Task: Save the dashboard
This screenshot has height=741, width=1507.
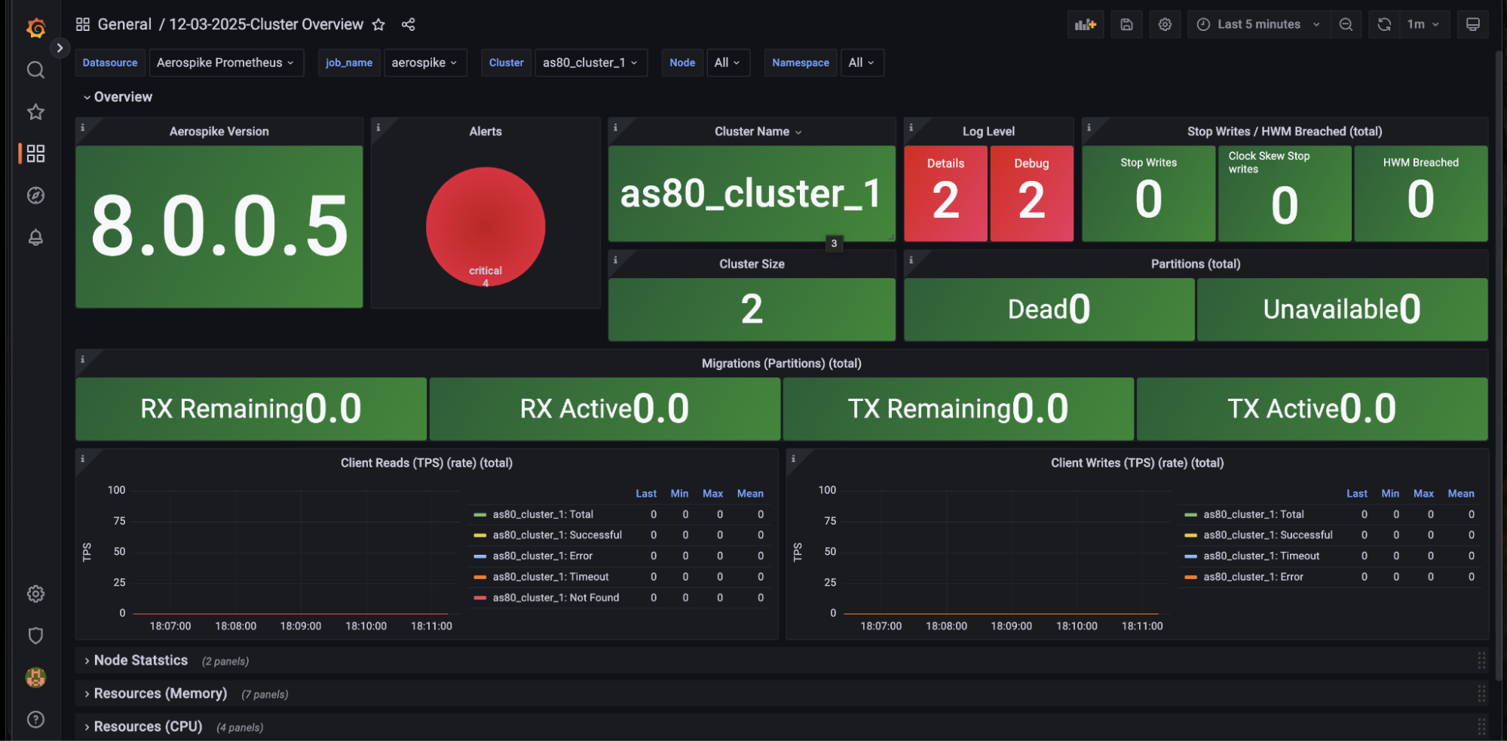Action: pos(1126,24)
